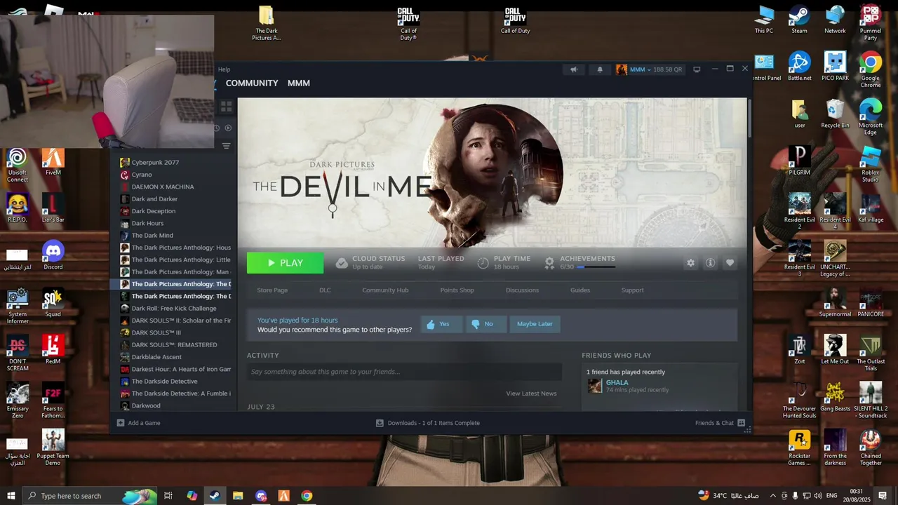Screen dimensions: 898x505
Task: Click the green PLAY button
Action: point(285,263)
